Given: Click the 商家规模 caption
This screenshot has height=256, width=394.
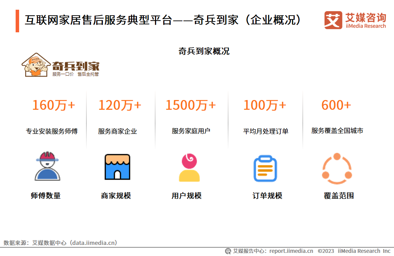Looking at the screenshot, I should coord(116,196).
